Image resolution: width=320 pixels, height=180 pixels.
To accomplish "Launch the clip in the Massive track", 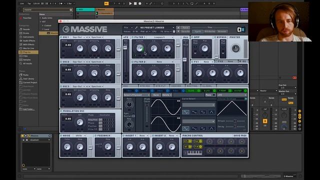I will tap(97, 13).
